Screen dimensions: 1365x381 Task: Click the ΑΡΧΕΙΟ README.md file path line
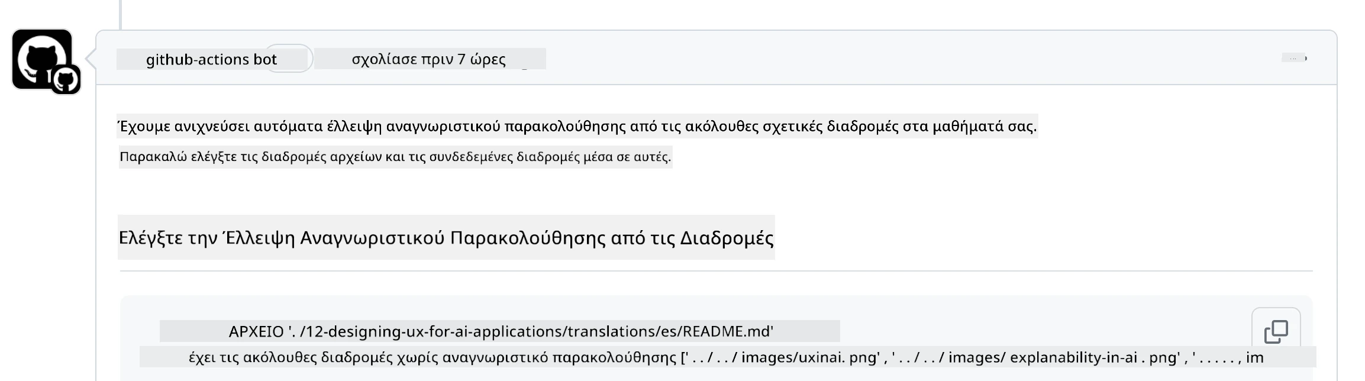point(501,331)
